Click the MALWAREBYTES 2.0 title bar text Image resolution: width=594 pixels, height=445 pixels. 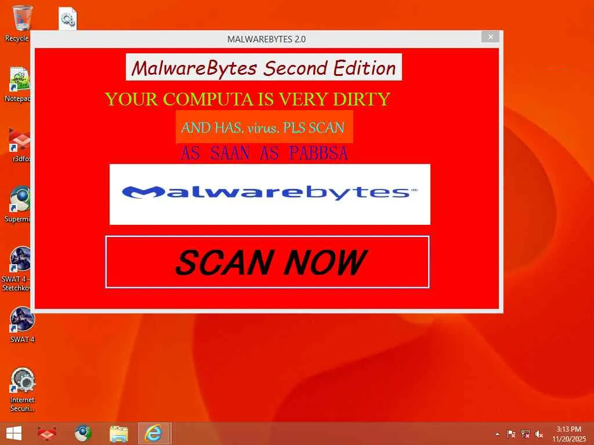(266, 39)
